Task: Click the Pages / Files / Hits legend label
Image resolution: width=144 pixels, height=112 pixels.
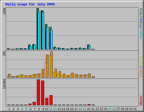Action: pos(141,23)
